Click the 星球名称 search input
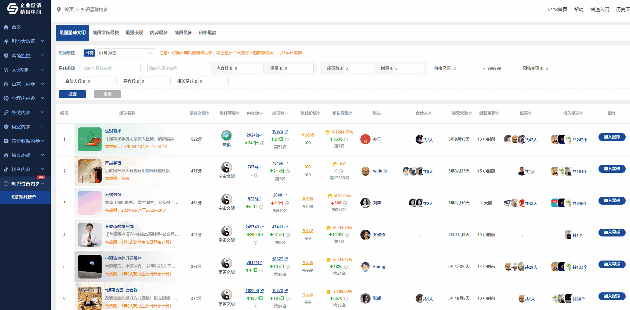Viewport: 630px width, 310px height. point(111,68)
